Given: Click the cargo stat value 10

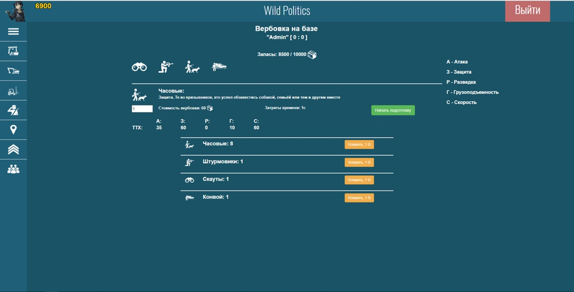Looking at the screenshot, I should (232, 128).
